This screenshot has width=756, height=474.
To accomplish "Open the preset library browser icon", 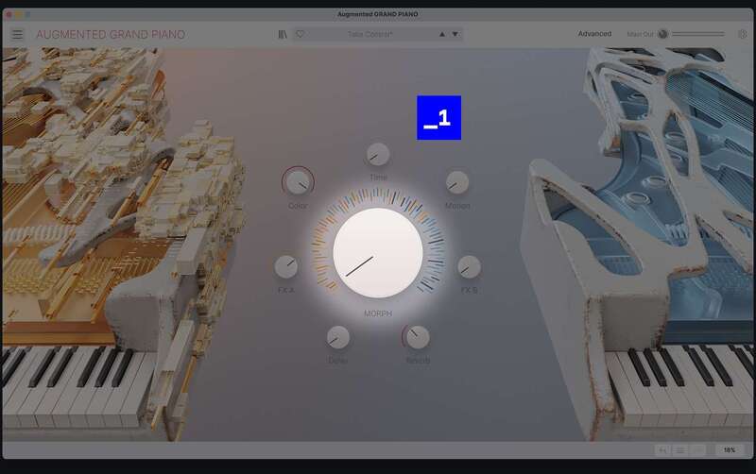I will coord(283,34).
